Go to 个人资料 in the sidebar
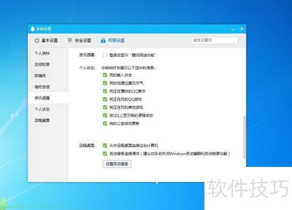Image resolution: width=292 pixels, height=210 pixels. [x=42, y=54]
